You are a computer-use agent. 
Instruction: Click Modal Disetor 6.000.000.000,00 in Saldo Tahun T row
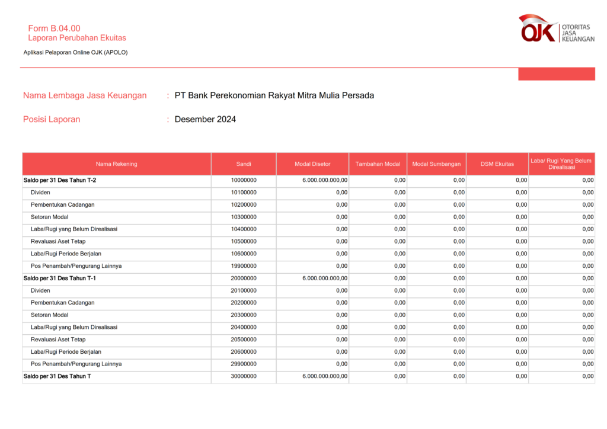[325, 376]
